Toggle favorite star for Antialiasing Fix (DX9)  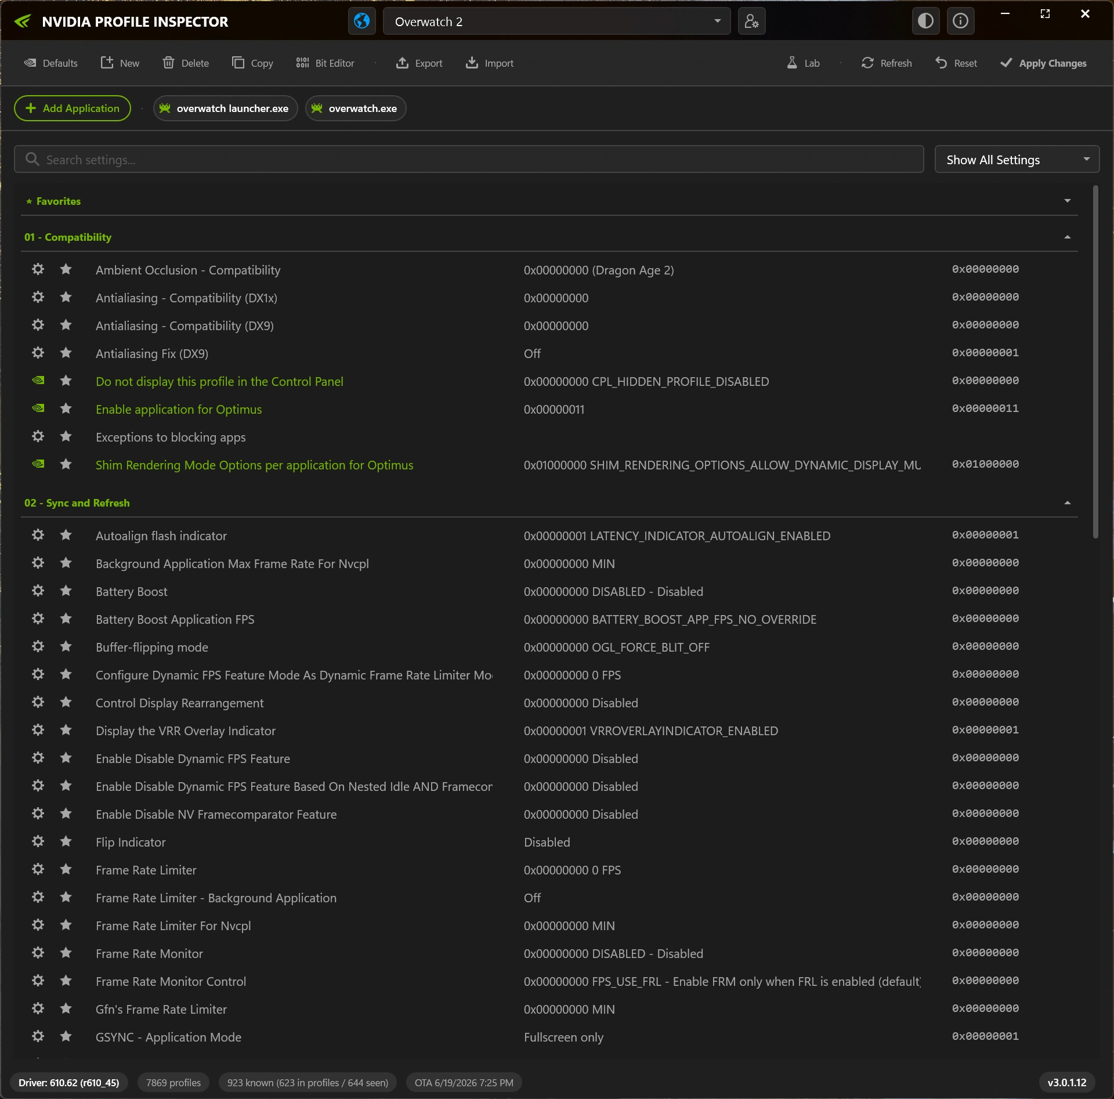[66, 353]
